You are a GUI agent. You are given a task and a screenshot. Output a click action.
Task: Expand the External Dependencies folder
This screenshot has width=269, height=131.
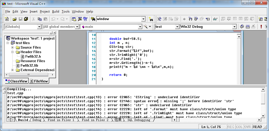12,70
